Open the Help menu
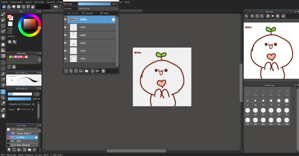The image size is (299, 156). (127, 2)
